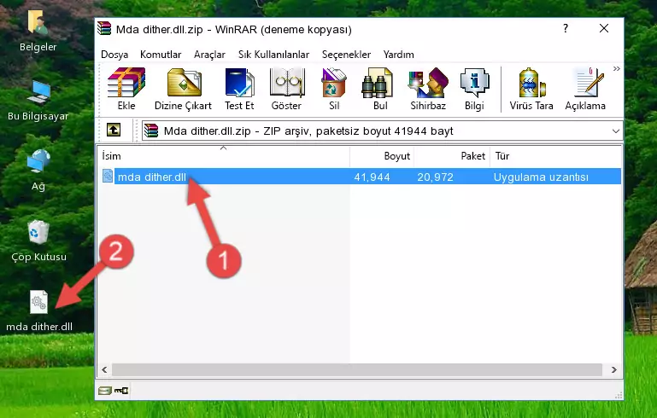
Task: Select the Çöp Kutusu recycle bin
Action: [x=38, y=241]
